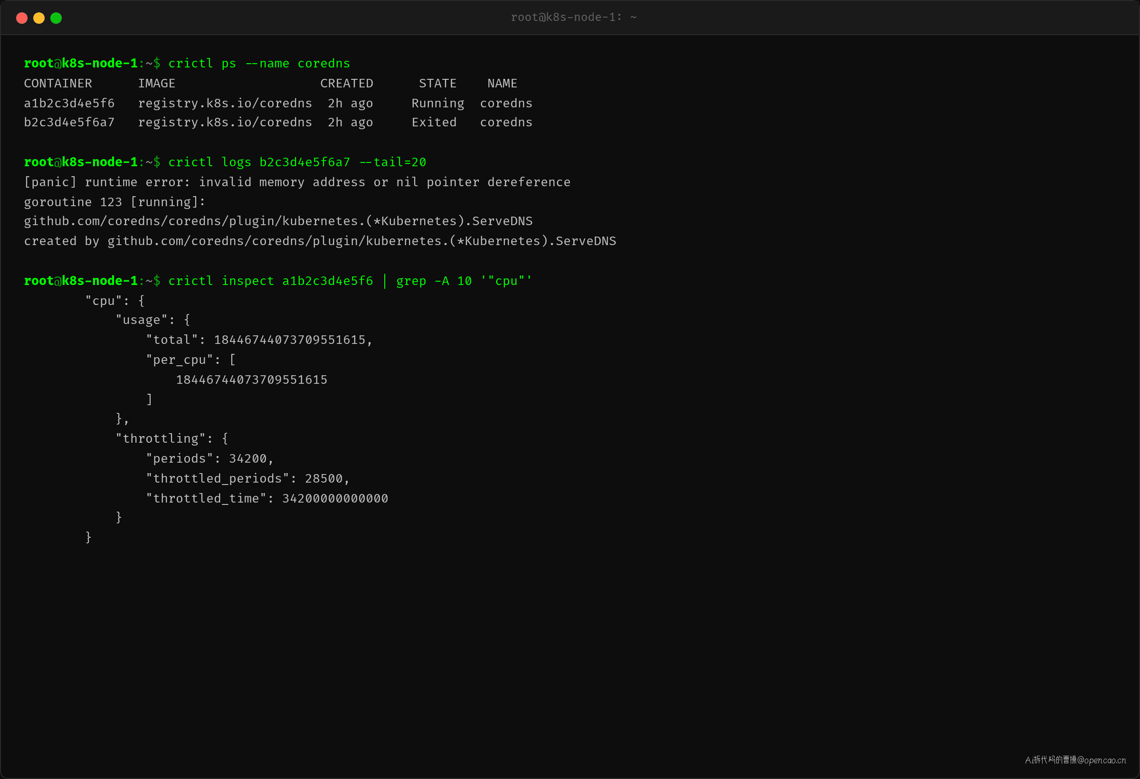Click the Exited state text
The width and height of the screenshot is (1140, 779).
click(x=434, y=122)
